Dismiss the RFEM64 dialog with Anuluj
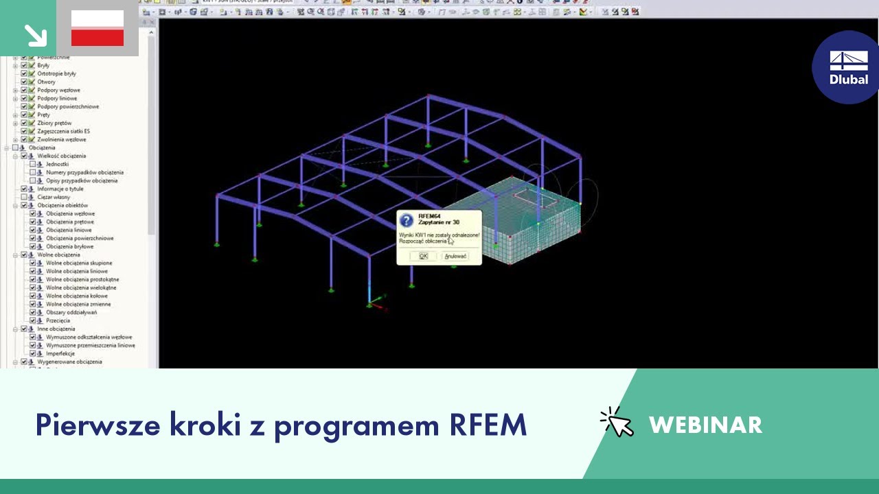 pyautogui.click(x=455, y=256)
